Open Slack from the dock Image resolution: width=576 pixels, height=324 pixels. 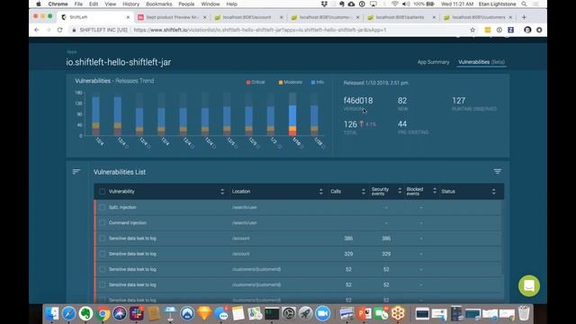pos(136,314)
